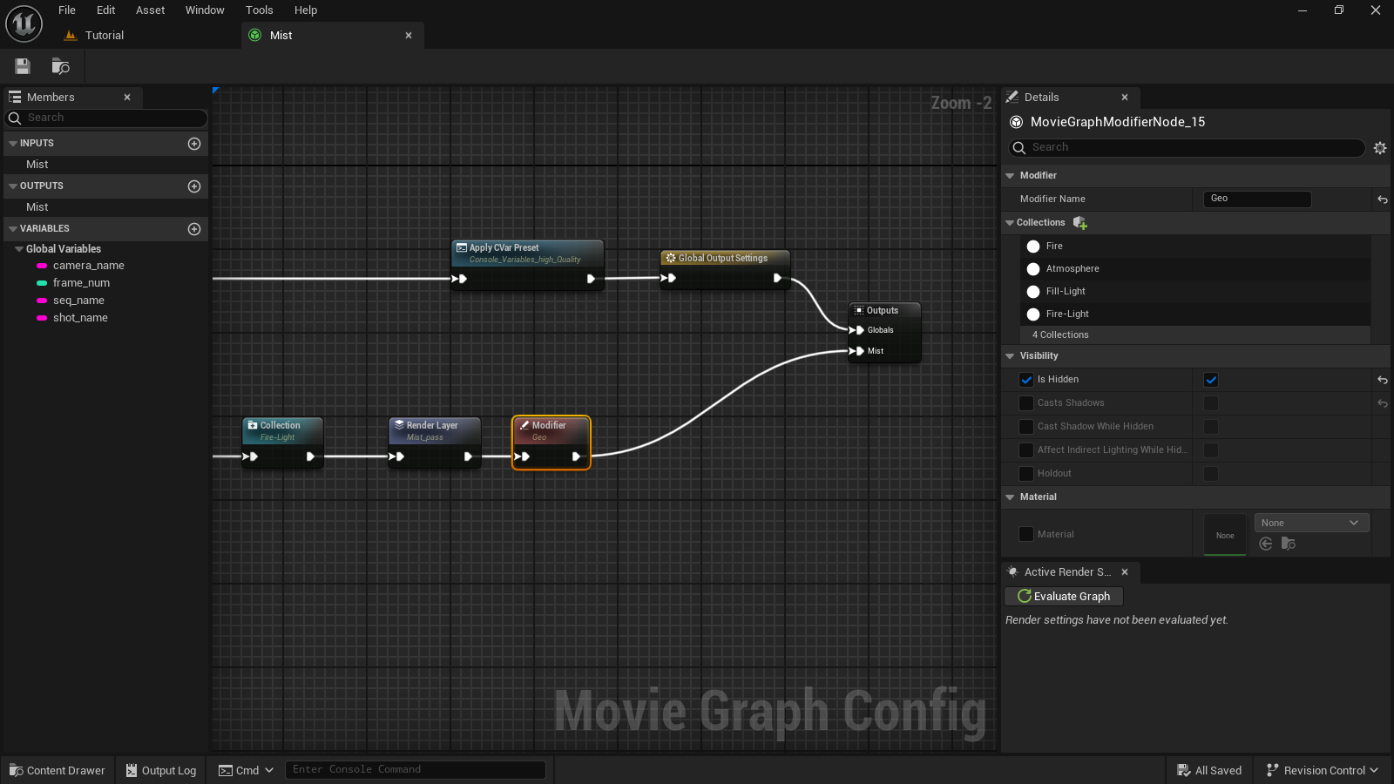Click the Evaluate Graph button
This screenshot has height=784, width=1394.
(1064, 597)
